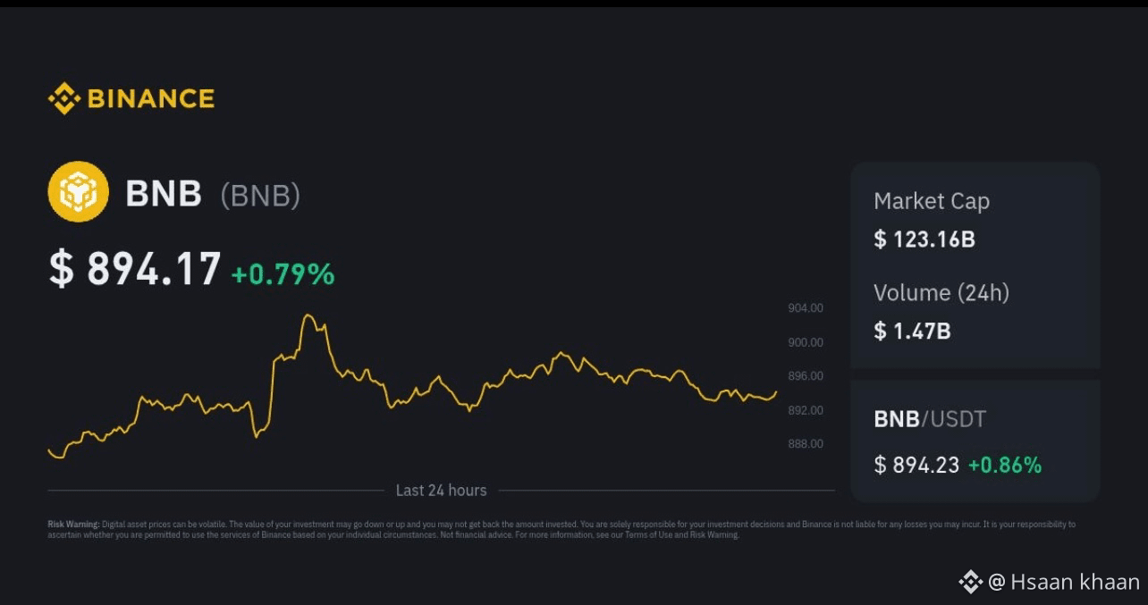
Task: Click the yellow BNB coin icon
Action: 79,191
